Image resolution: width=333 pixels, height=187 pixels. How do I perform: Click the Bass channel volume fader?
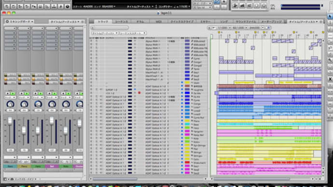point(10,120)
